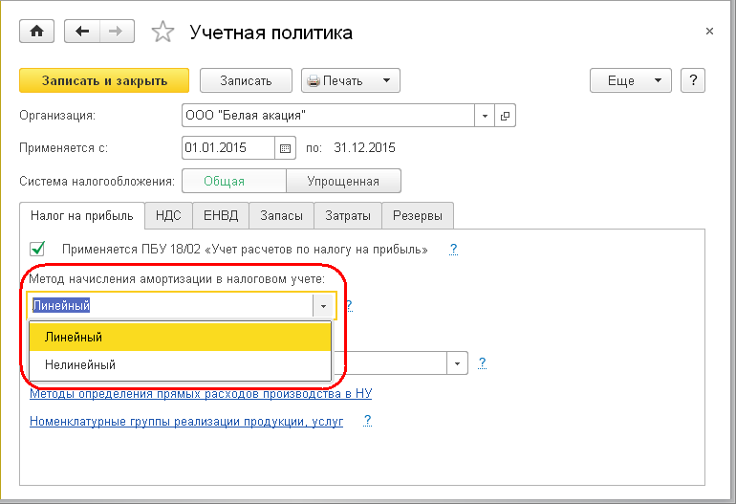Click Записать и закрыть button
The width and height of the screenshot is (736, 504).
click(104, 80)
